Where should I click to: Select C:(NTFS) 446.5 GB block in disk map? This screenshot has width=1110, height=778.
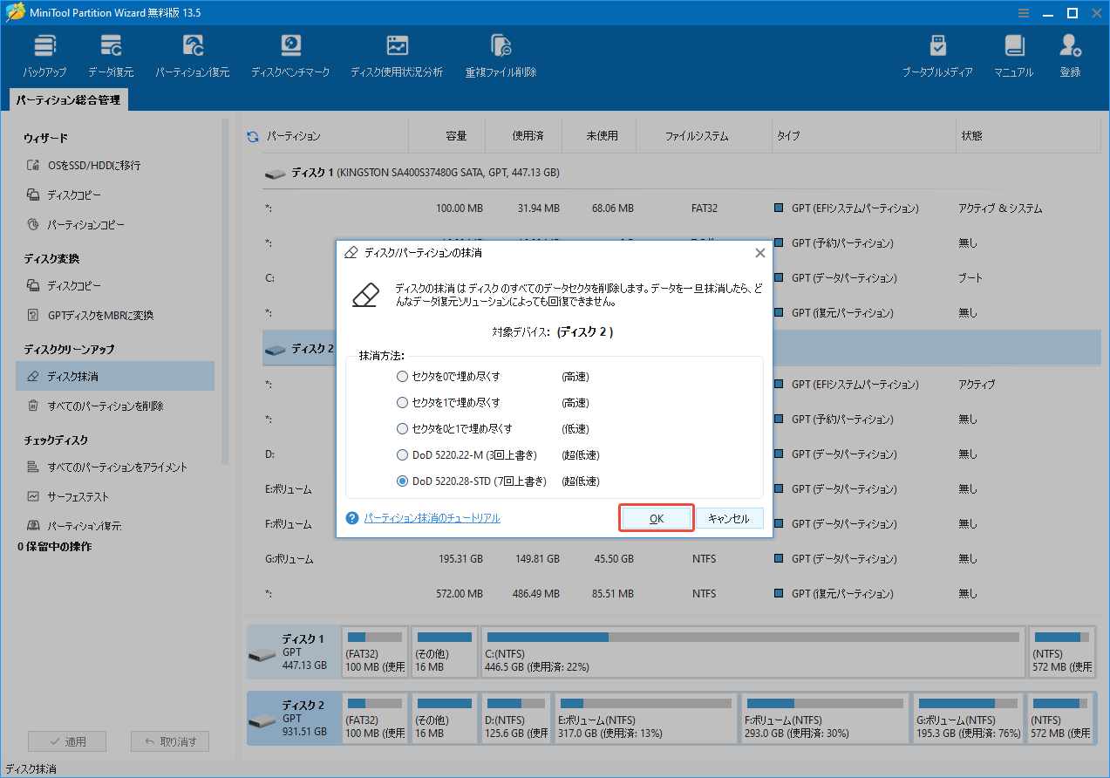coord(752,652)
